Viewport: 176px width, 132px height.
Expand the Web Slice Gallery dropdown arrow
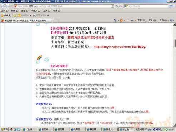pyautogui.click(x=48, y=16)
